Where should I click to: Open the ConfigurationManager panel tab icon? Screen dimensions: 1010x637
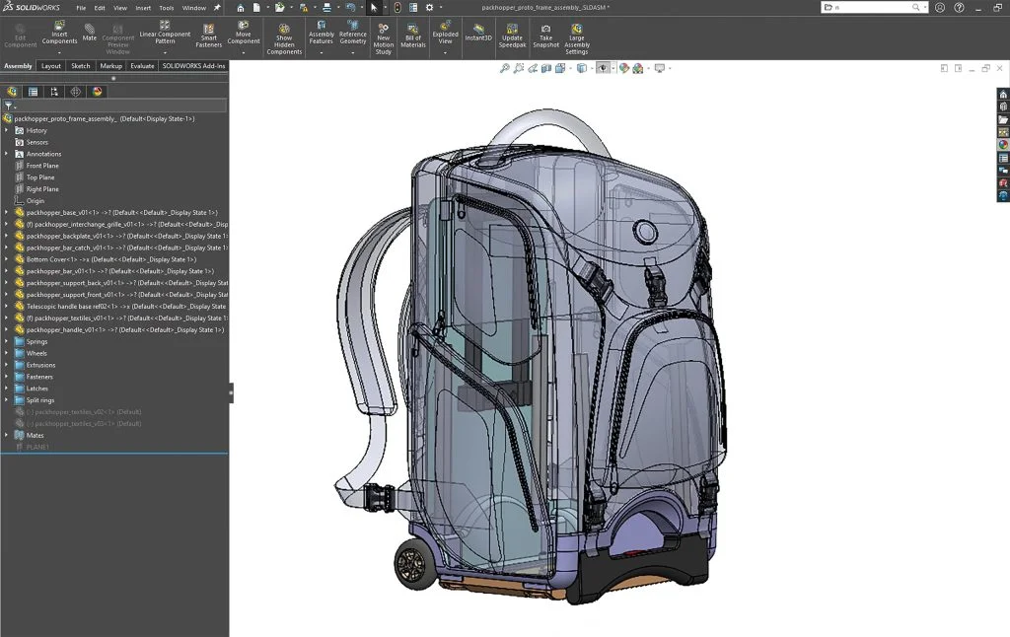[53, 92]
